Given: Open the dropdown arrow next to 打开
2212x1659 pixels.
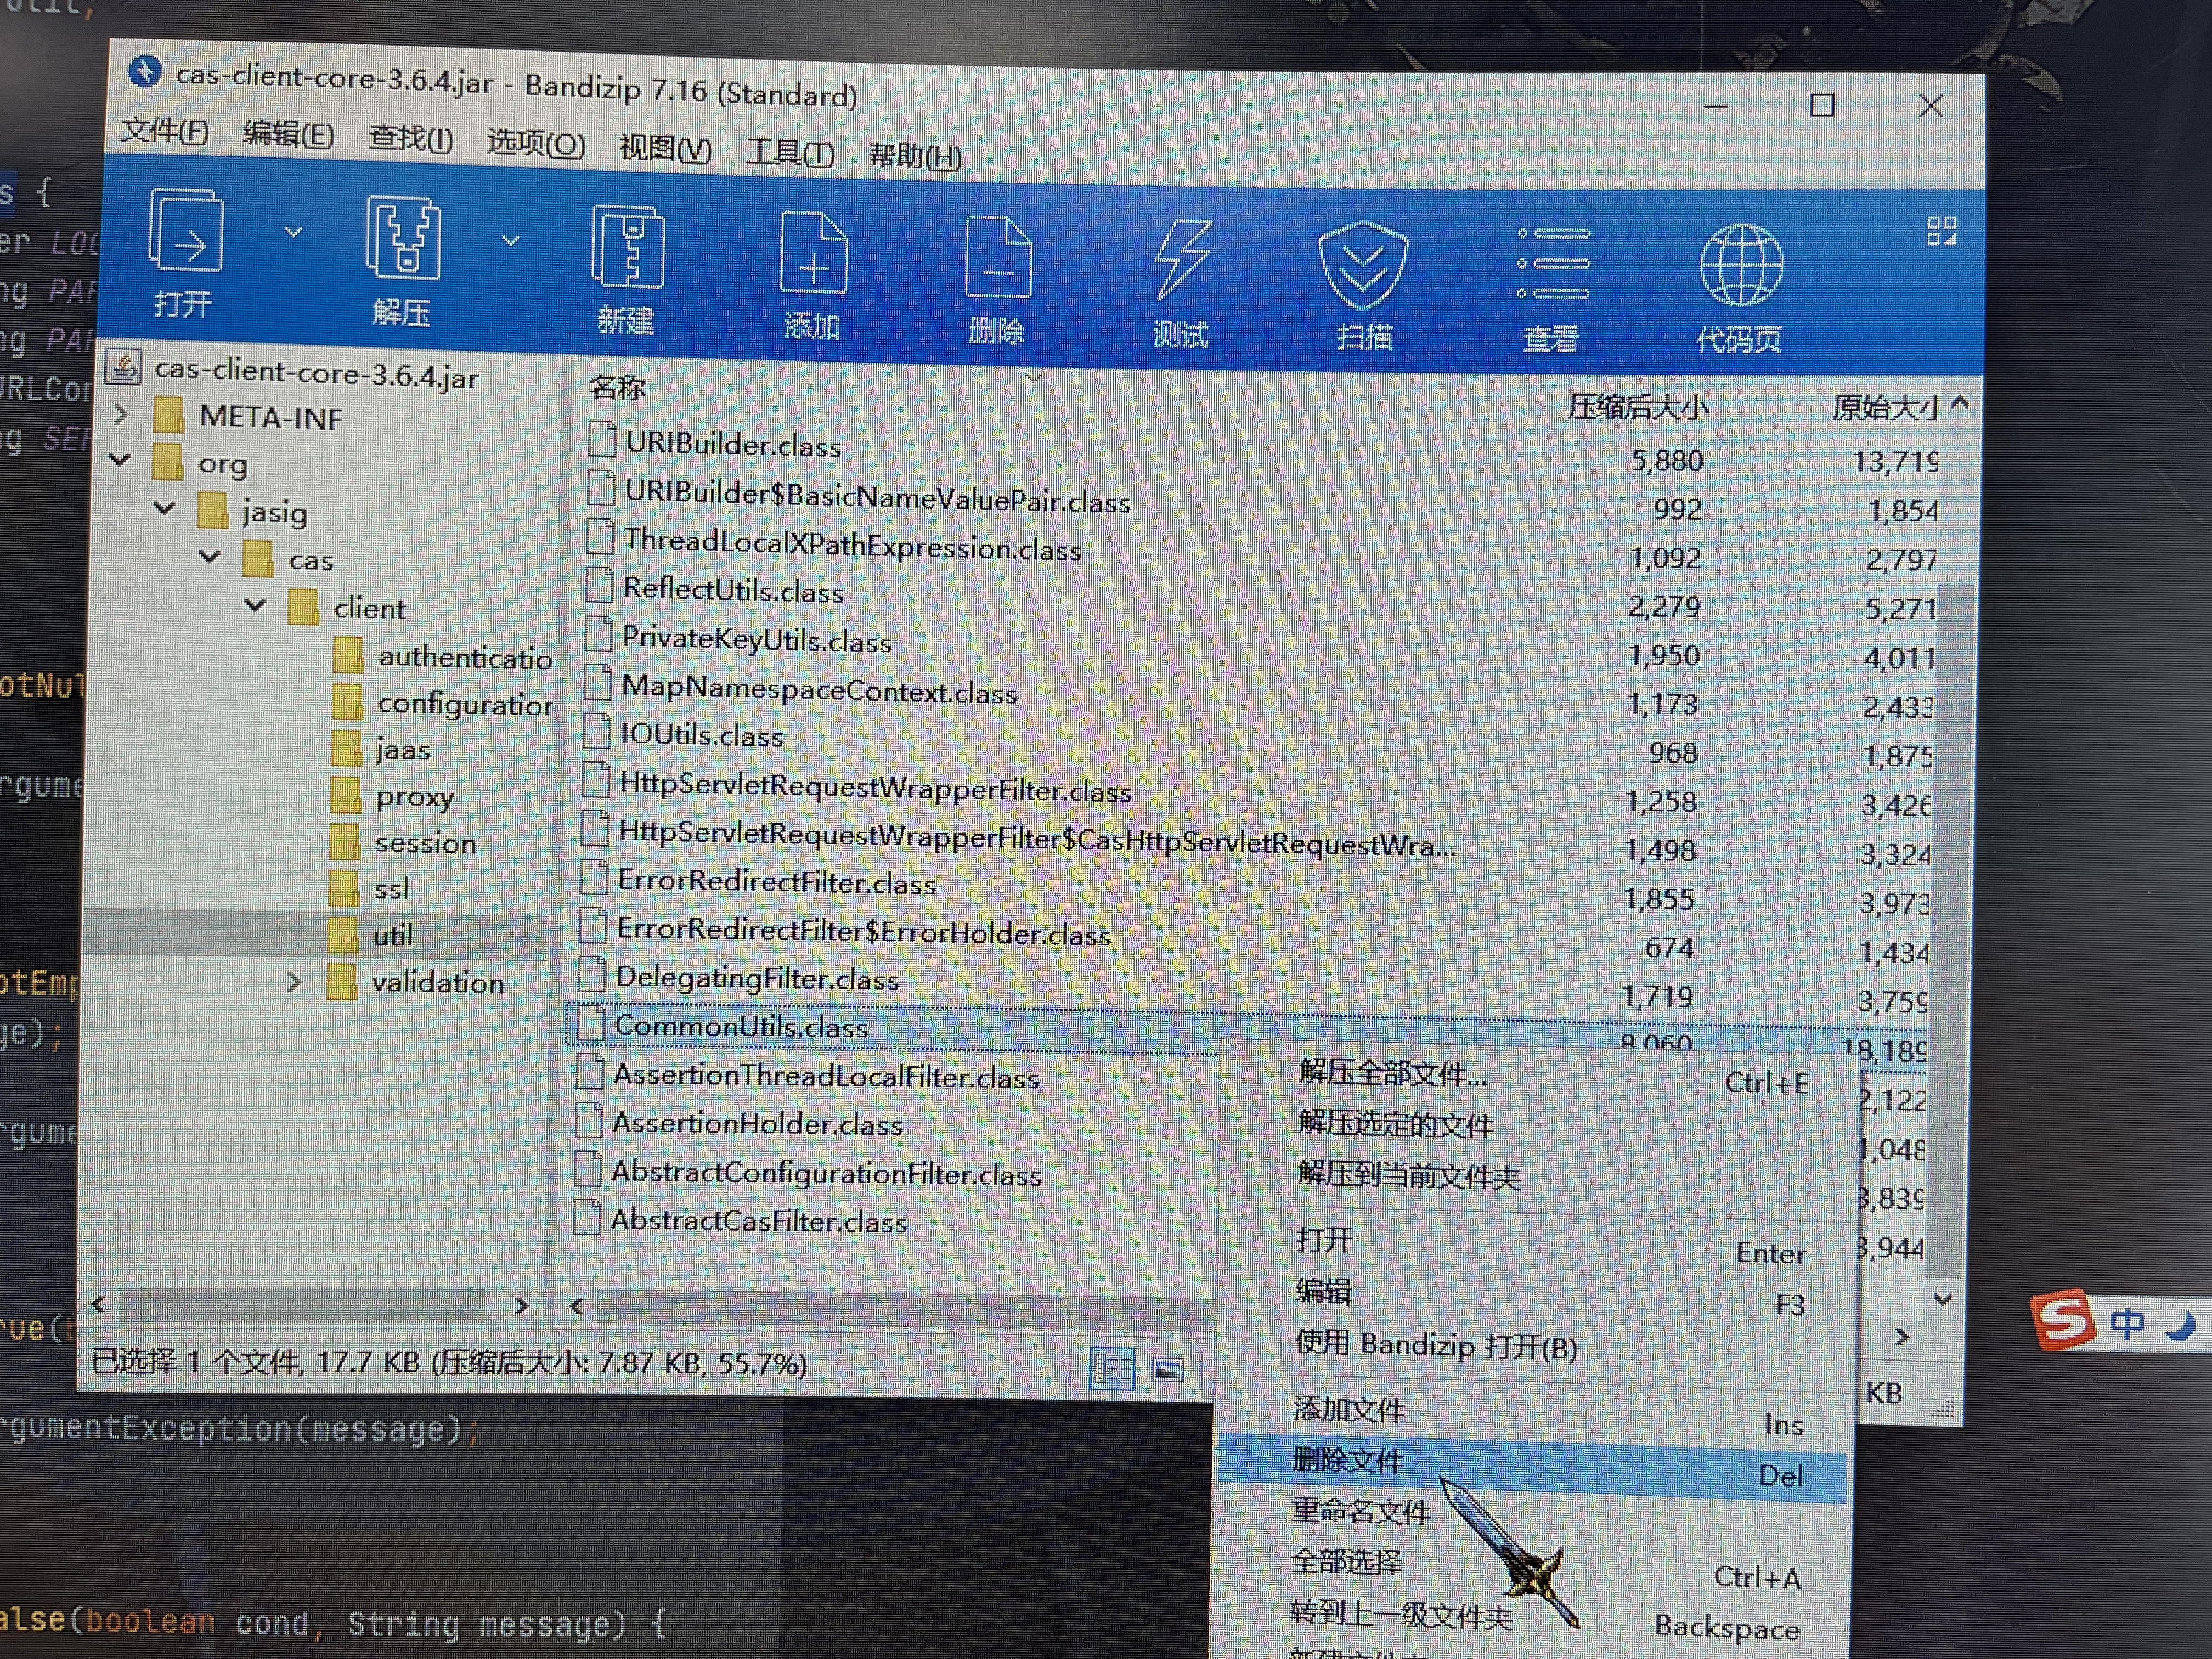Looking at the screenshot, I should (293, 232).
